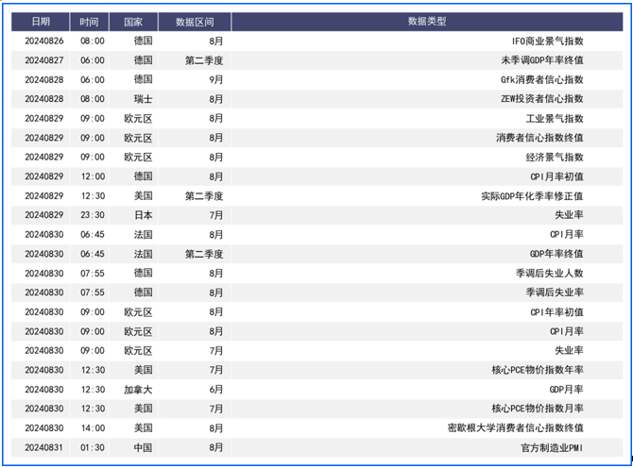This screenshot has width=633, height=468.
Task: Click the 14:00 time cell
Action: [x=93, y=427]
